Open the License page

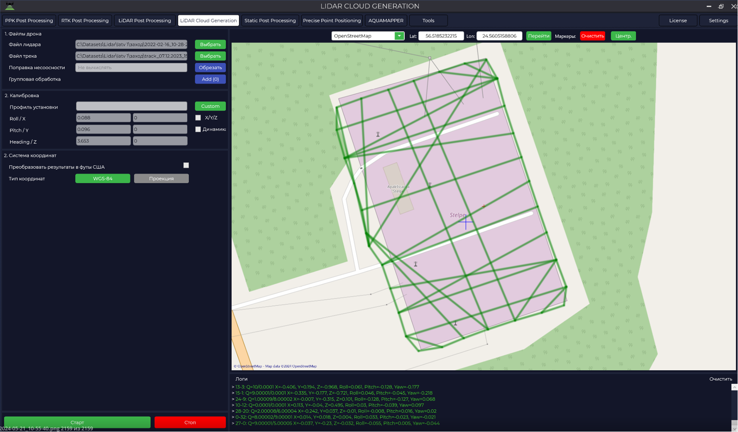coord(678,20)
